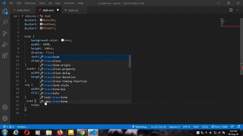The height and width of the screenshot is (136, 243).
Task: Click the .load breadcrumb item
Action: tap(47, 16)
